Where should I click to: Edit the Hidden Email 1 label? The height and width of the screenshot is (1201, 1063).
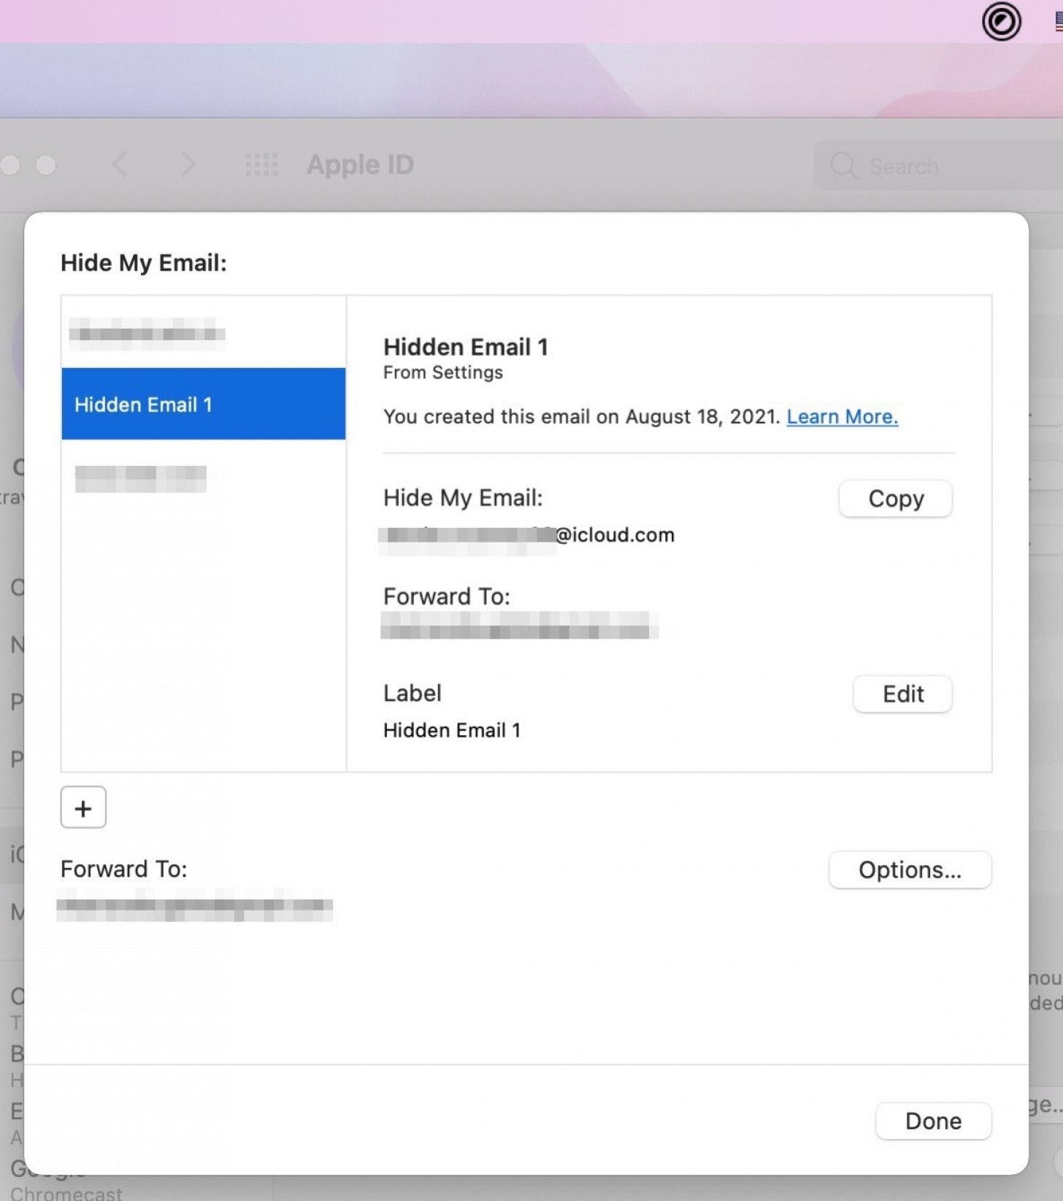[902, 694]
